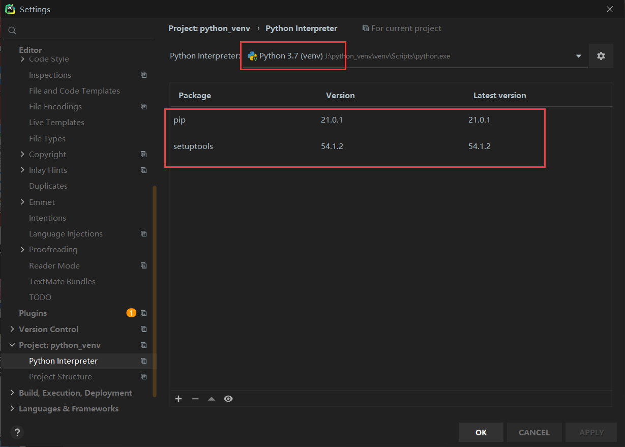Click the Package column header

tap(195, 95)
